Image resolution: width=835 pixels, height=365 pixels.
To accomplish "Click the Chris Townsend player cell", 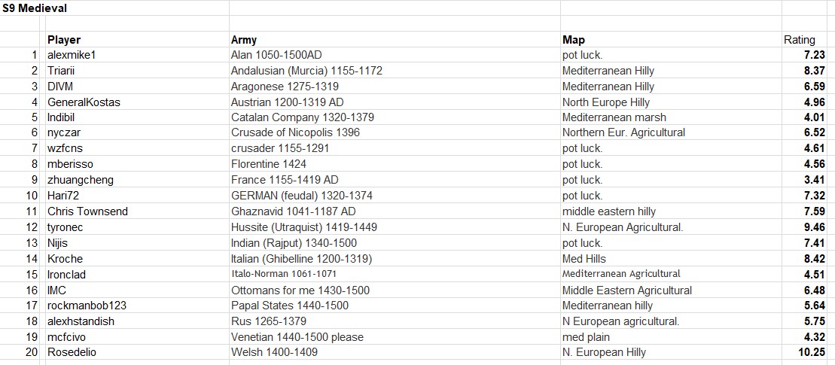I will [87, 211].
